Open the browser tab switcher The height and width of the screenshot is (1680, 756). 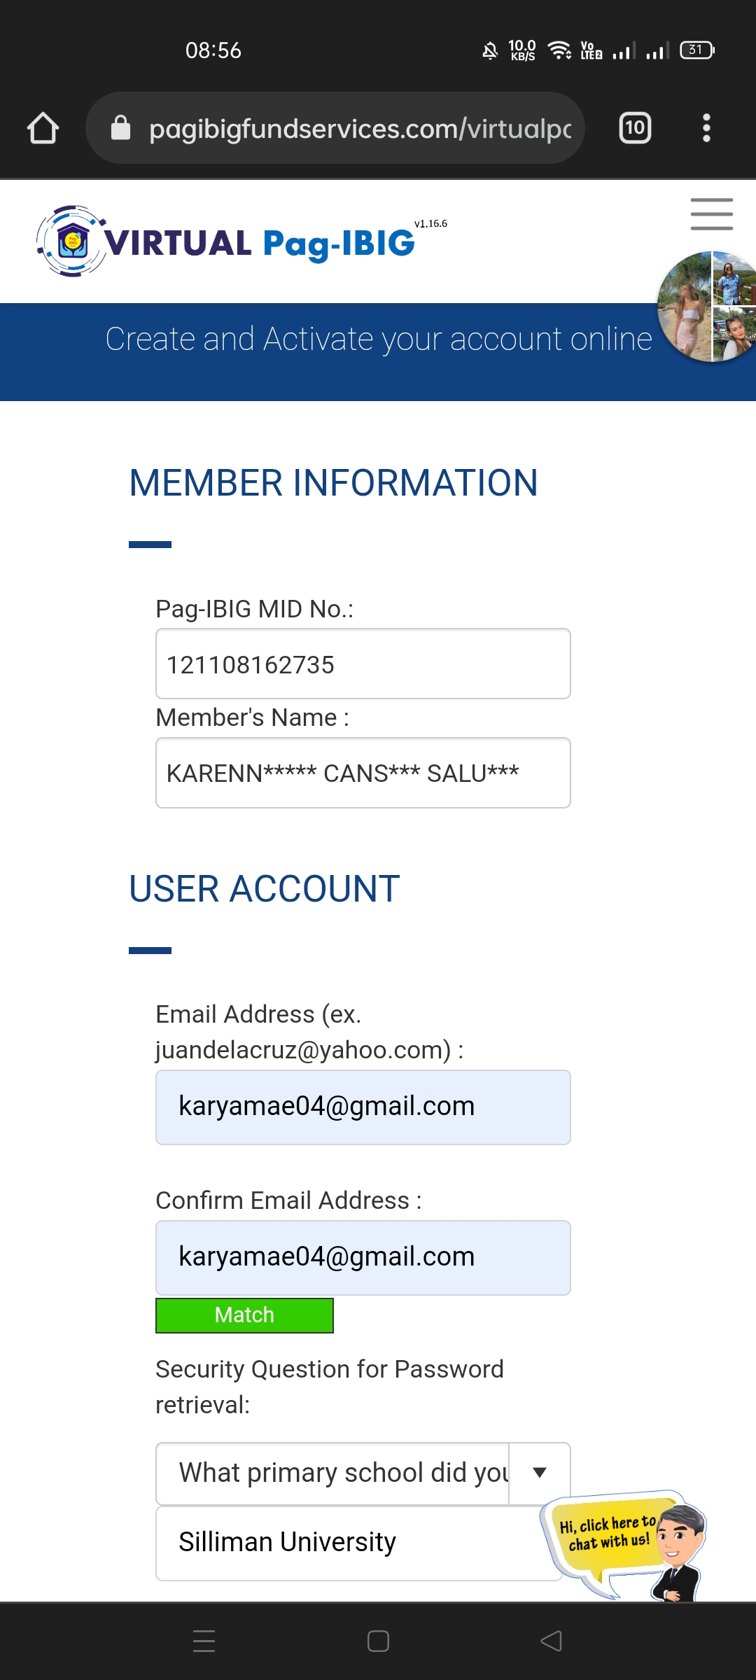click(x=635, y=129)
